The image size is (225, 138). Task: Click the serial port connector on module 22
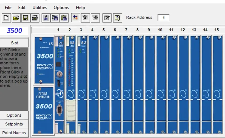(59, 110)
